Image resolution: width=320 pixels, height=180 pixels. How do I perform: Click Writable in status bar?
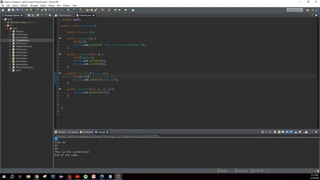223,171
